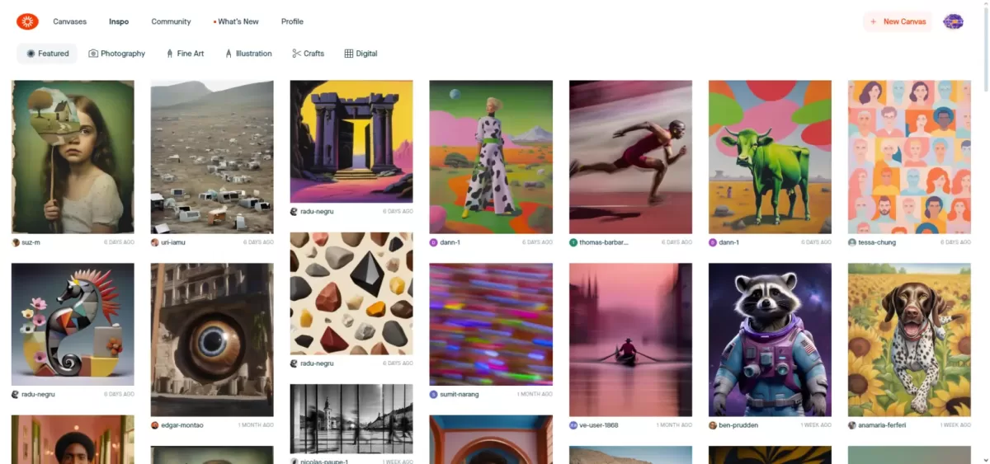Open the green cow illustration
This screenshot has width=990, height=464.
770,157
